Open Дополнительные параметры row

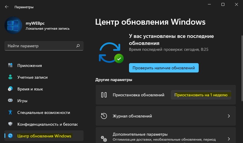tap(166, 135)
